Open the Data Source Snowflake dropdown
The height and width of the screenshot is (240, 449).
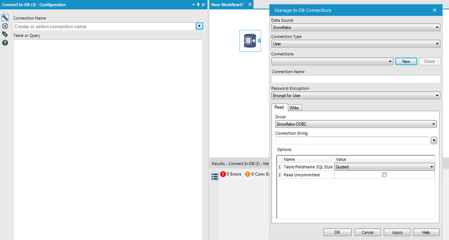point(356,27)
